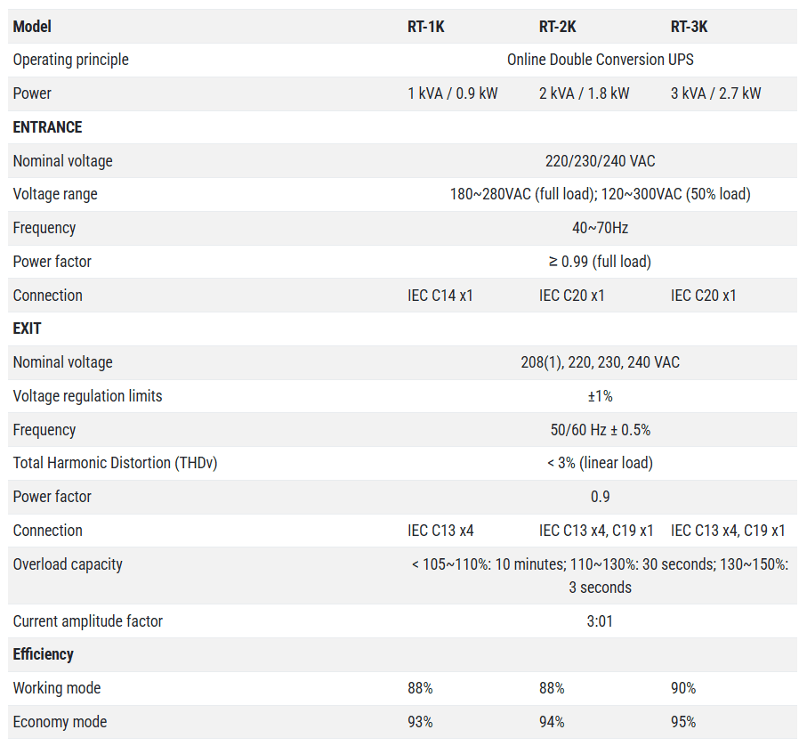The image size is (807, 746).
Task: Click the Efficiency section heading
Action: click(x=43, y=654)
